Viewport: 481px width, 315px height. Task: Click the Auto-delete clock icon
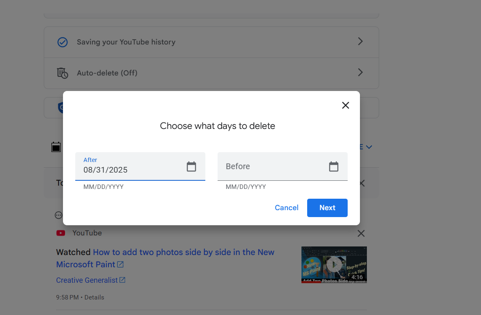(x=62, y=73)
